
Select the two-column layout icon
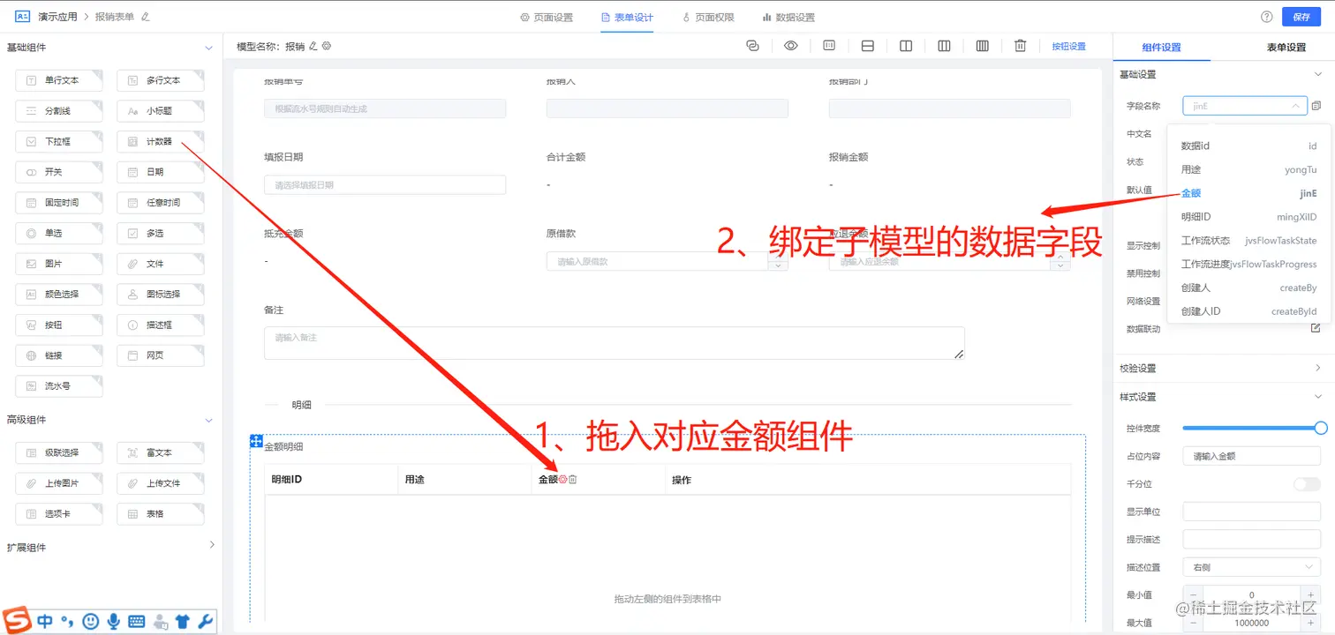(906, 46)
